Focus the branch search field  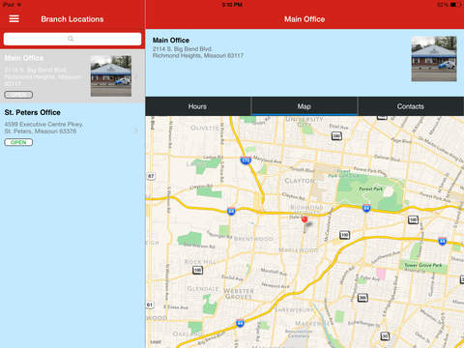pyautogui.click(x=72, y=39)
